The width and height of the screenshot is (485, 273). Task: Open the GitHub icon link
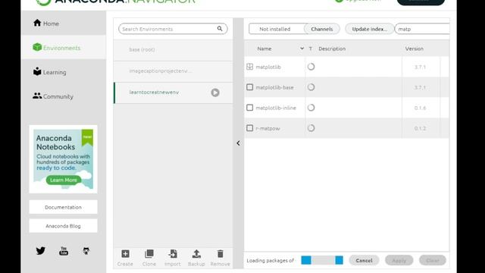(x=86, y=251)
